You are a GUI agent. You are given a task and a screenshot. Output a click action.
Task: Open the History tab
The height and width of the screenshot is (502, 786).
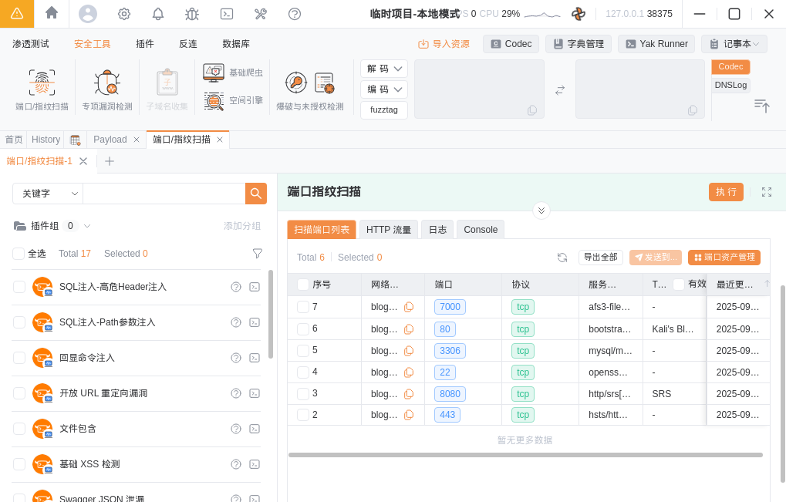(x=46, y=140)
